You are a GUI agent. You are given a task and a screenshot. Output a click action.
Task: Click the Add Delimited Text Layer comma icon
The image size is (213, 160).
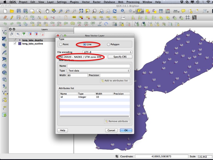(x=4, y=86)
